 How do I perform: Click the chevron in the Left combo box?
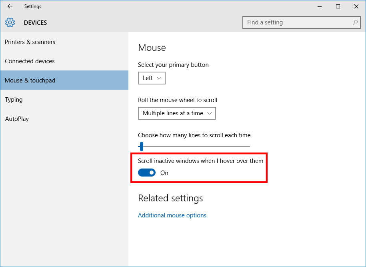pos(159,78)
